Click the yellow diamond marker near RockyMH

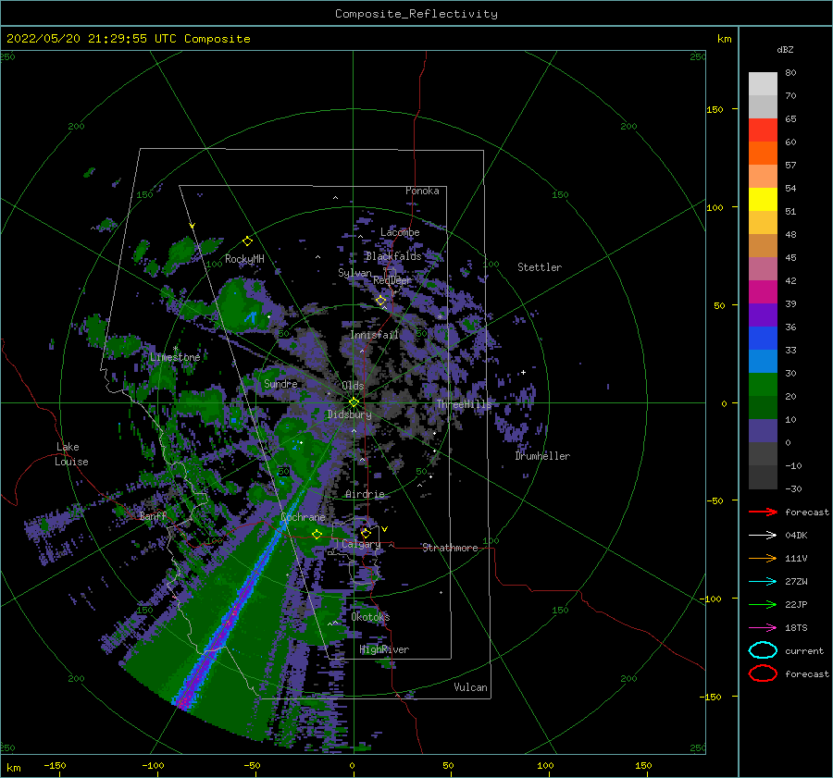[x=247, y=241]
